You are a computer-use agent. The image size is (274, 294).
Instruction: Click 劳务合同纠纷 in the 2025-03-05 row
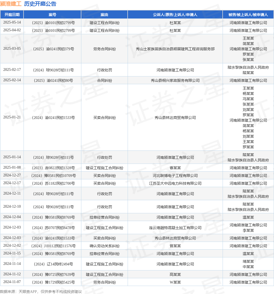pos(104,49)
